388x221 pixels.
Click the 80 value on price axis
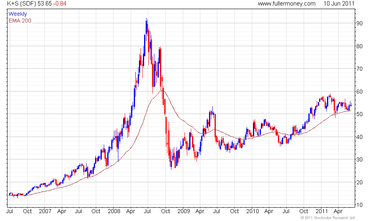pyautogui.click(x=359, y=46)
